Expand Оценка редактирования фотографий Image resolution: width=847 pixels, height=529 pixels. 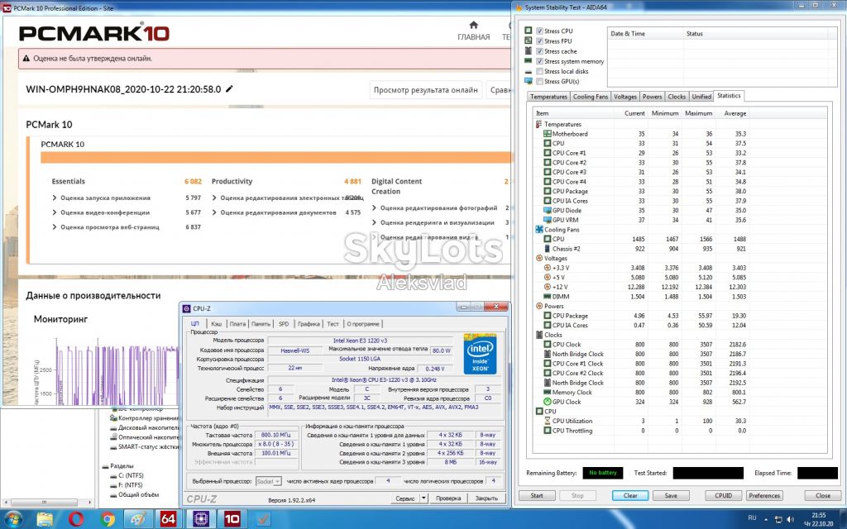(x=375, y=207)
